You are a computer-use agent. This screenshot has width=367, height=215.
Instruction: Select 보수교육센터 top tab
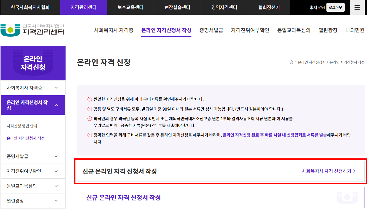pos(130,8)
